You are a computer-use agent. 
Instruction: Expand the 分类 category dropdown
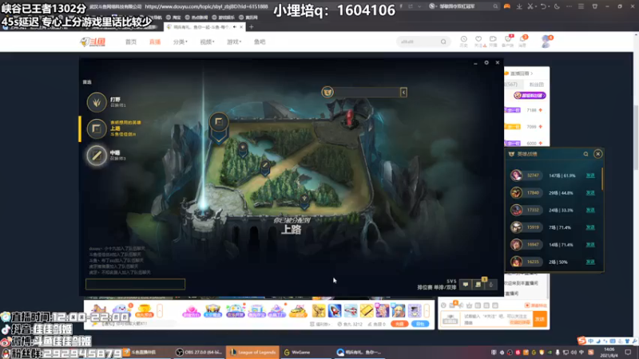pos(181,42)
